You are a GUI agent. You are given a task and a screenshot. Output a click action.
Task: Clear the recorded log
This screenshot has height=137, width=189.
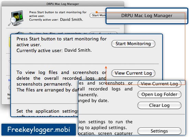(x=159, y=105)
